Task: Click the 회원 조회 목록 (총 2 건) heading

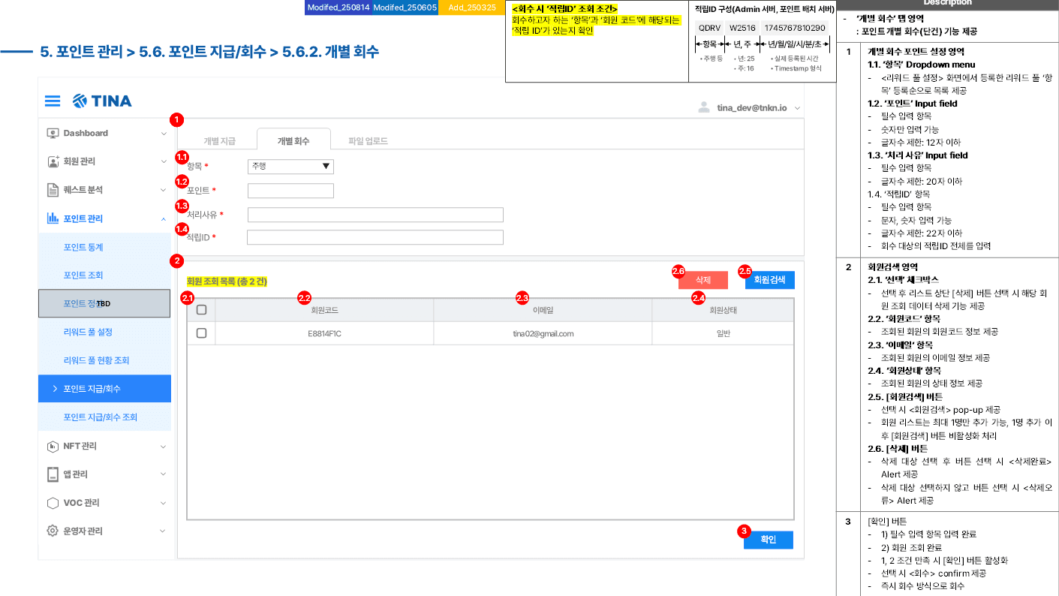Action: [227, 281]
